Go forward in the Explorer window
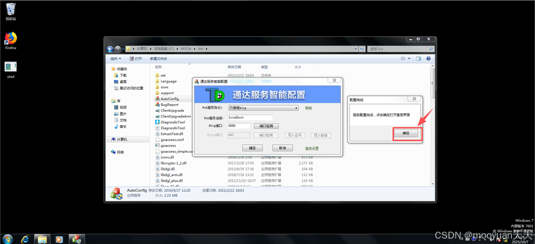This screenshot has width=535, height=244. 118,49
